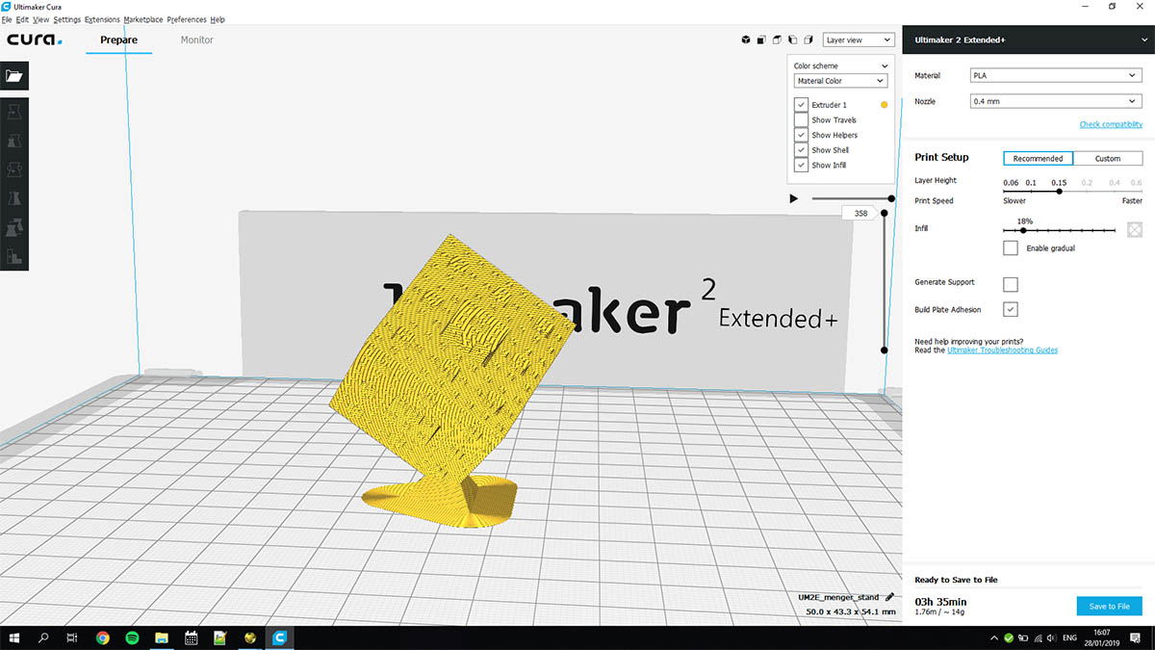Click the infill density slider handle

[x=1023, y=230]
